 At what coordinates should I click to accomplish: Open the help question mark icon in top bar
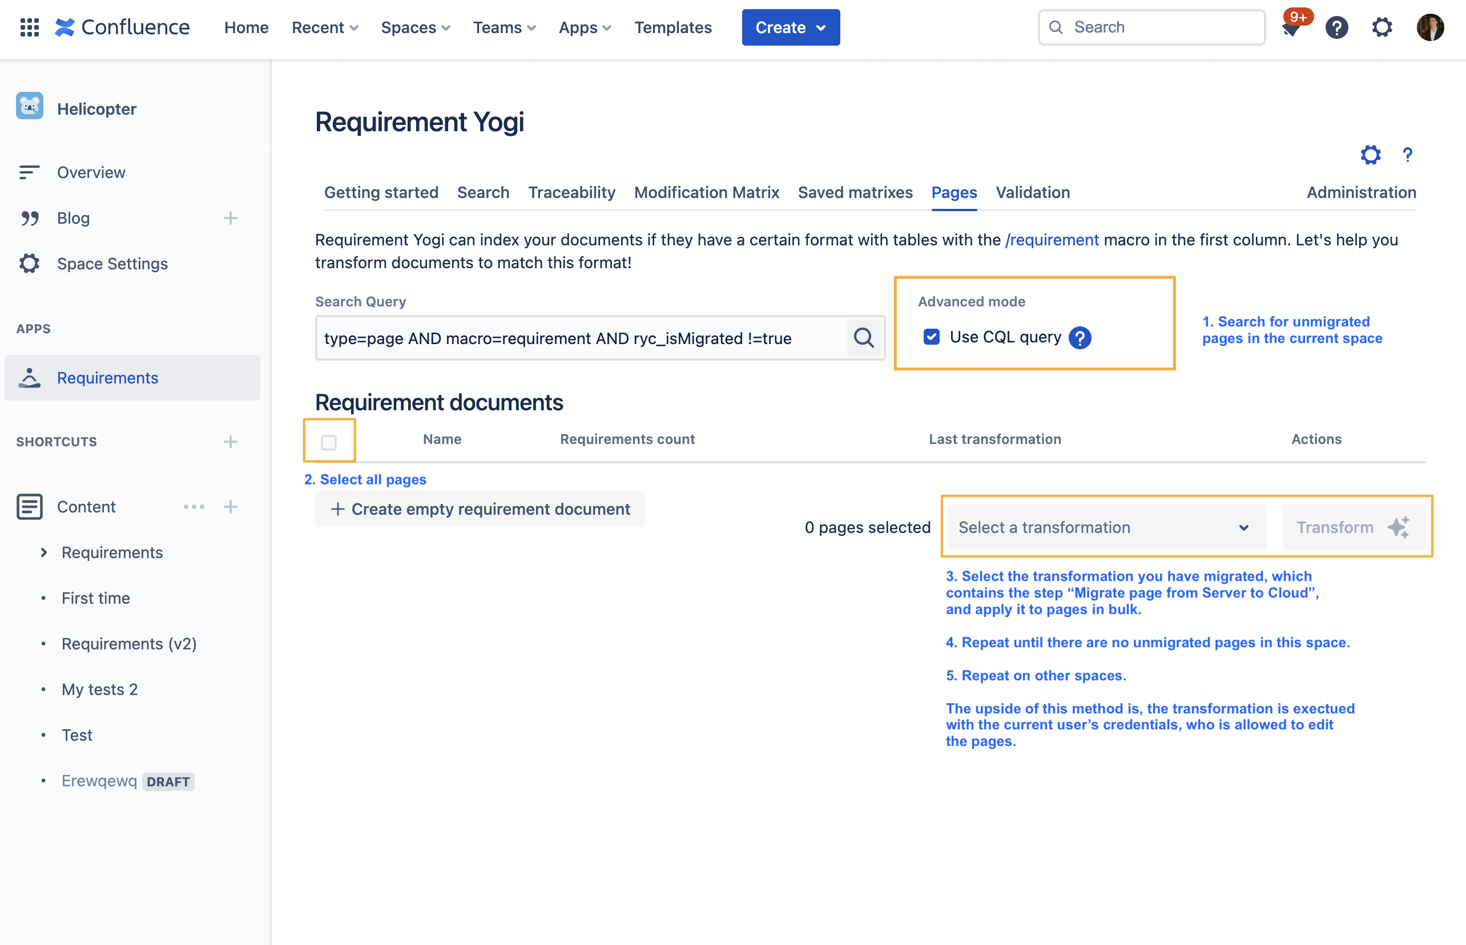tap(1336, 27)
